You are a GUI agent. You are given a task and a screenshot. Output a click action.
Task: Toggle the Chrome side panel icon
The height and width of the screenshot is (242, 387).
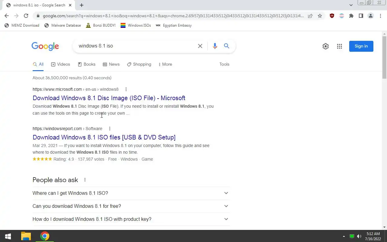361,16
